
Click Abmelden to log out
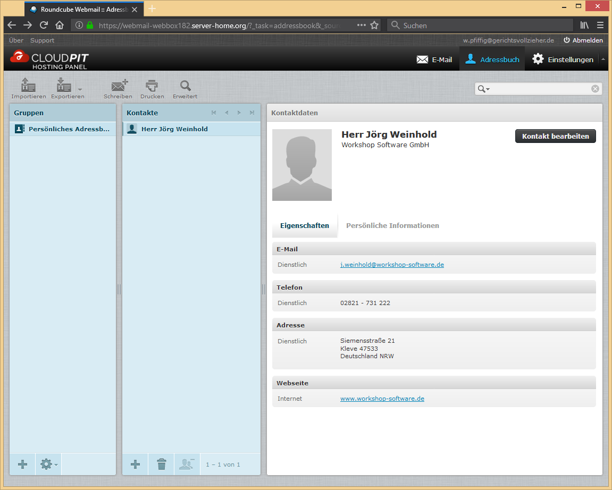point(583,40)
